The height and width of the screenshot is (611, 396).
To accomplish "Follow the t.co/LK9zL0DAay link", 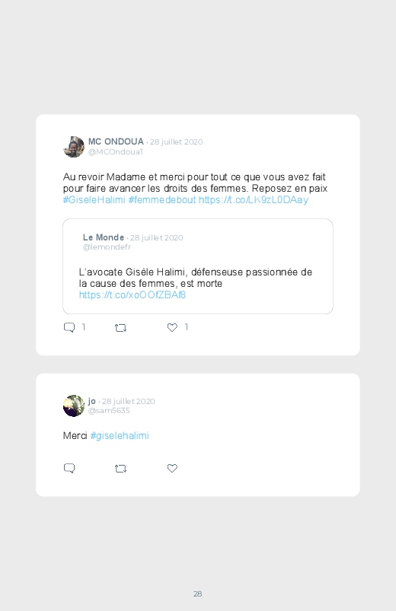I will pos(254,200).
